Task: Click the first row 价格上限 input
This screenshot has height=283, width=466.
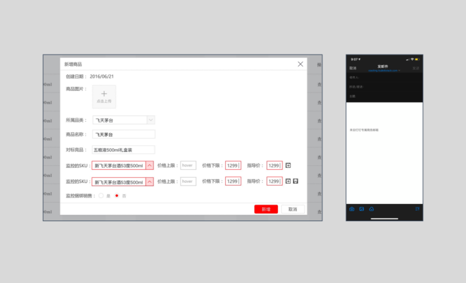Action: 188,165
